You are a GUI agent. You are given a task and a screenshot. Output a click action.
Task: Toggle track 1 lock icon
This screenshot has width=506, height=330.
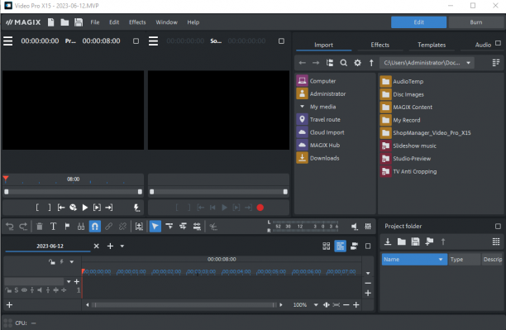coord(8,290)
